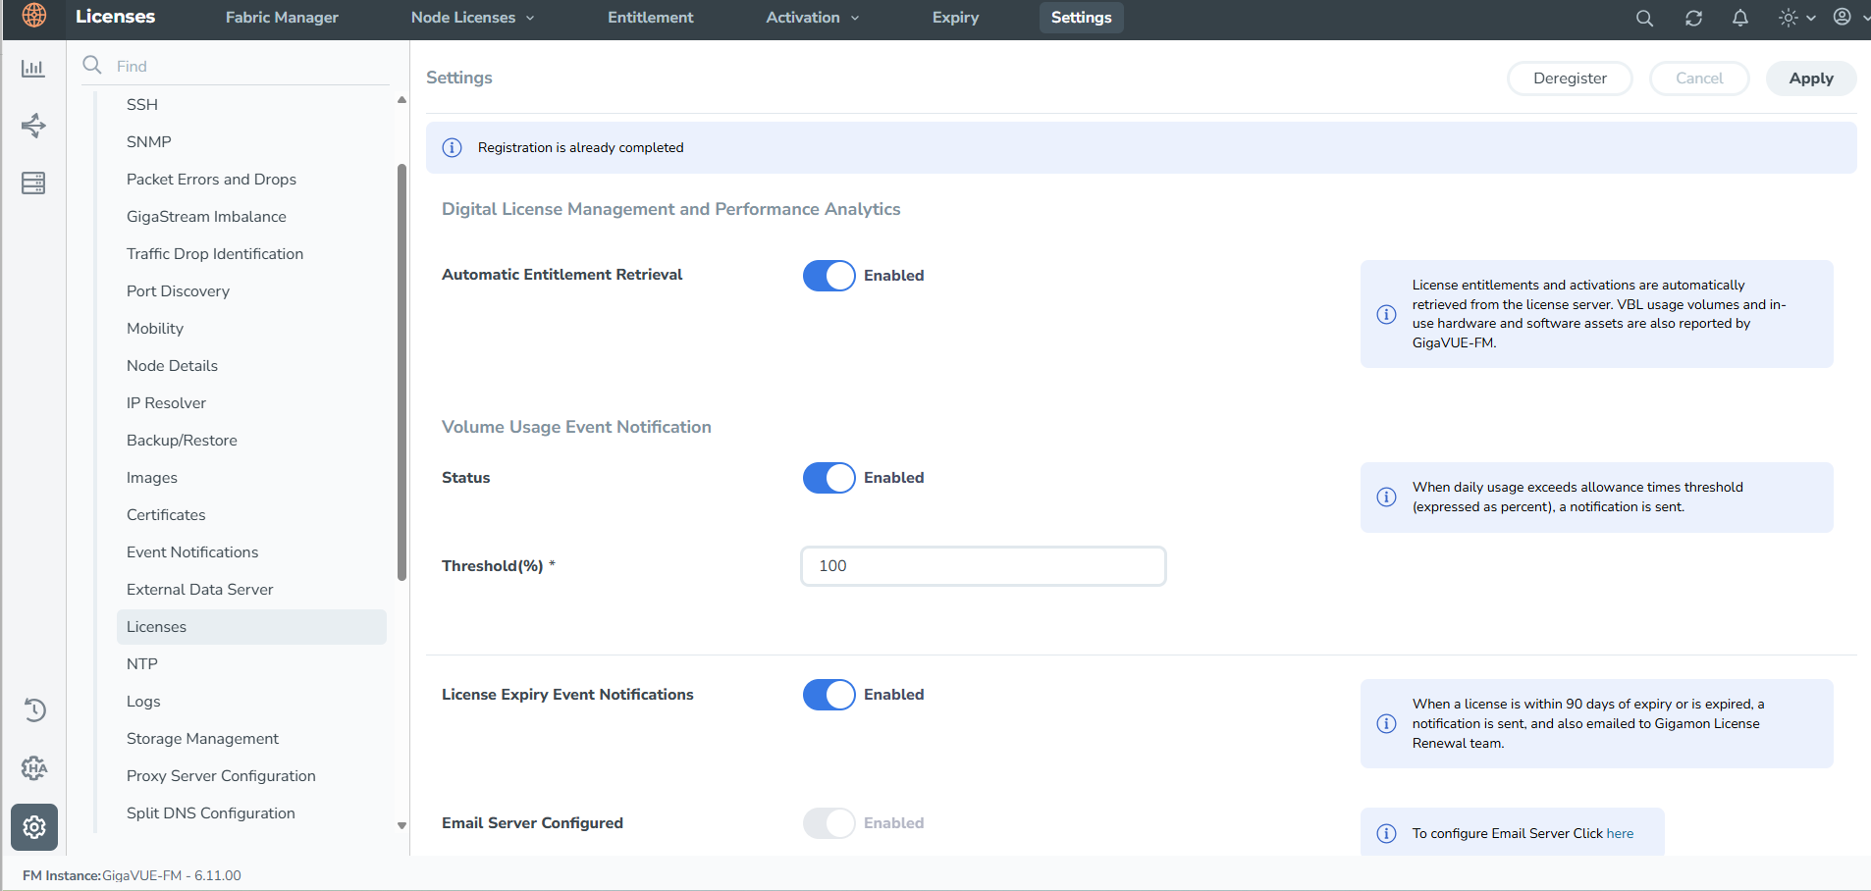Click the Threshold(%) input field
1871x891 pixels.
tap(984, 566)
